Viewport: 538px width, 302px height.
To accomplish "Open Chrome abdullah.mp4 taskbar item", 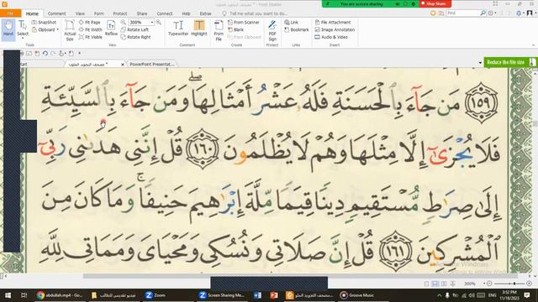I will tap(60, 295).
